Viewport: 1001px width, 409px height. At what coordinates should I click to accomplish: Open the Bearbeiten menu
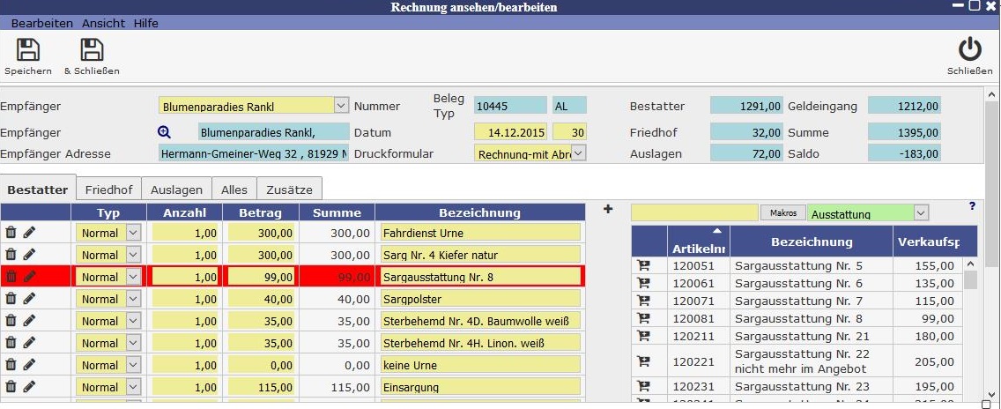[x=42, y=23]
